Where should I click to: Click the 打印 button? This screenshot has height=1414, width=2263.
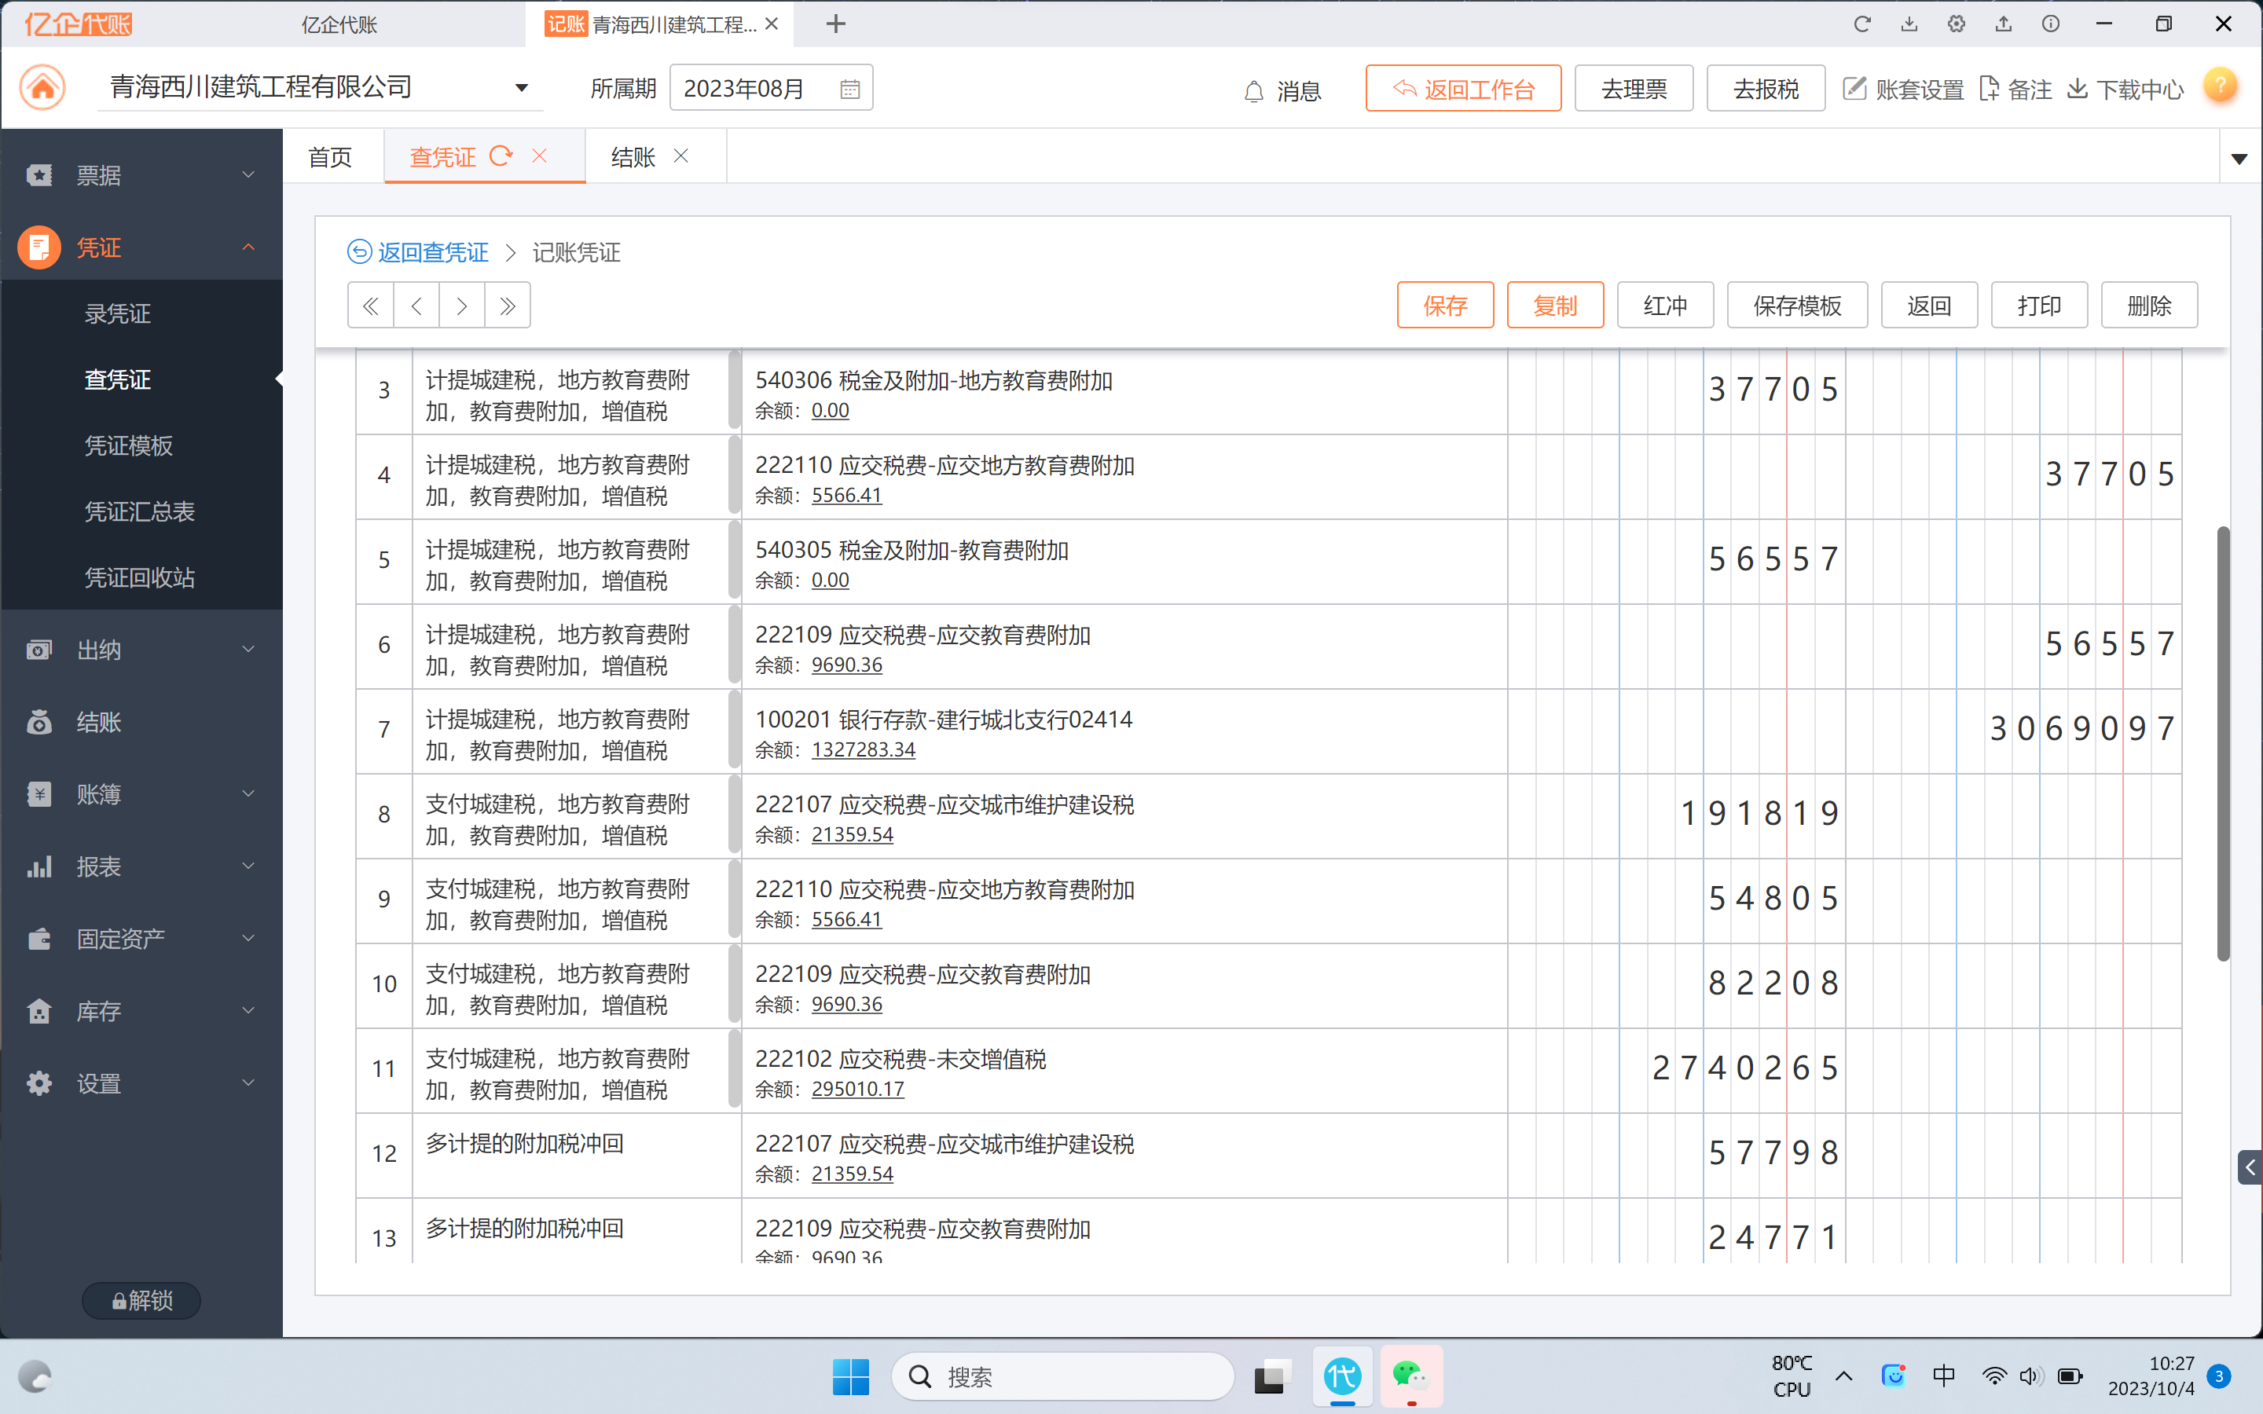[x=2040, y=305]
